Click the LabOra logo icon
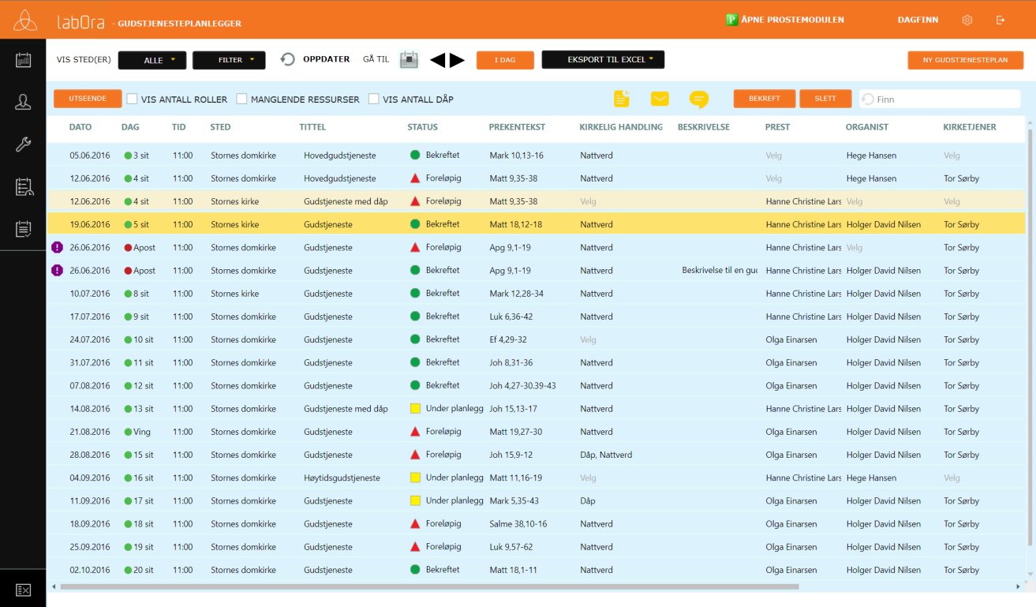The width and height of the screenshot is (1036, 607). [x=24, y=20]
